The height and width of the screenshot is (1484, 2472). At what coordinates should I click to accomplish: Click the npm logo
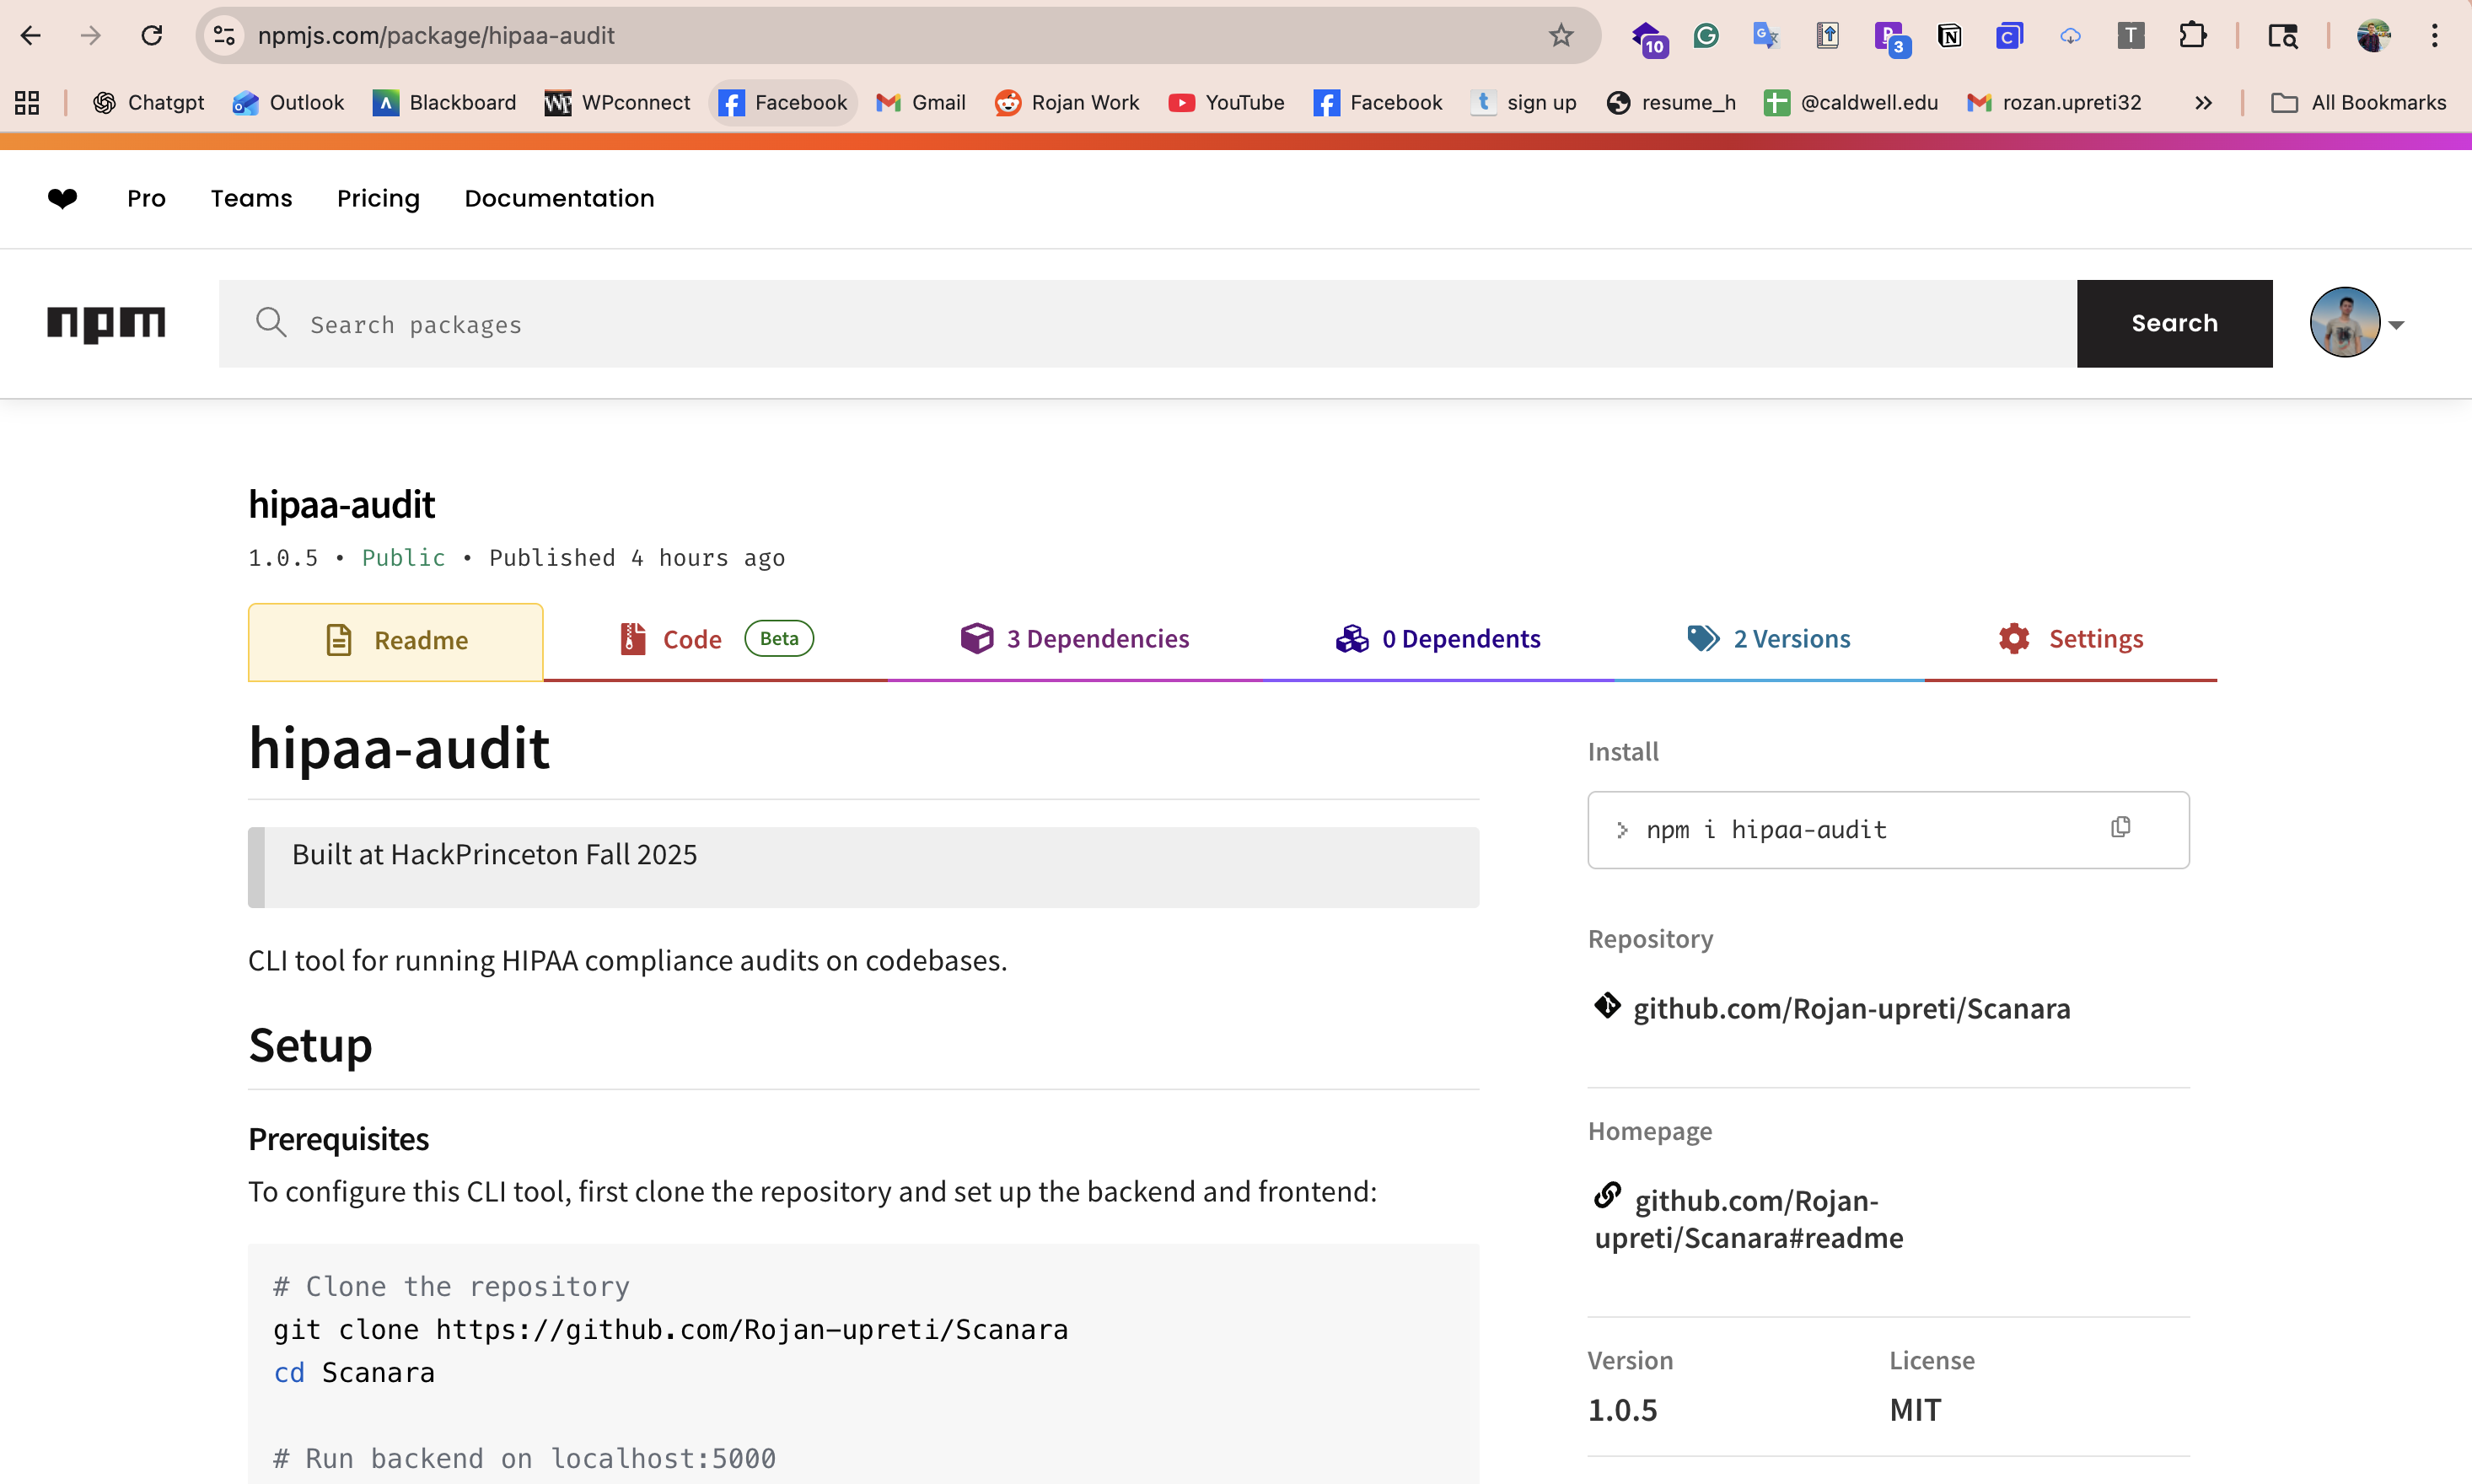click(106, 323)
